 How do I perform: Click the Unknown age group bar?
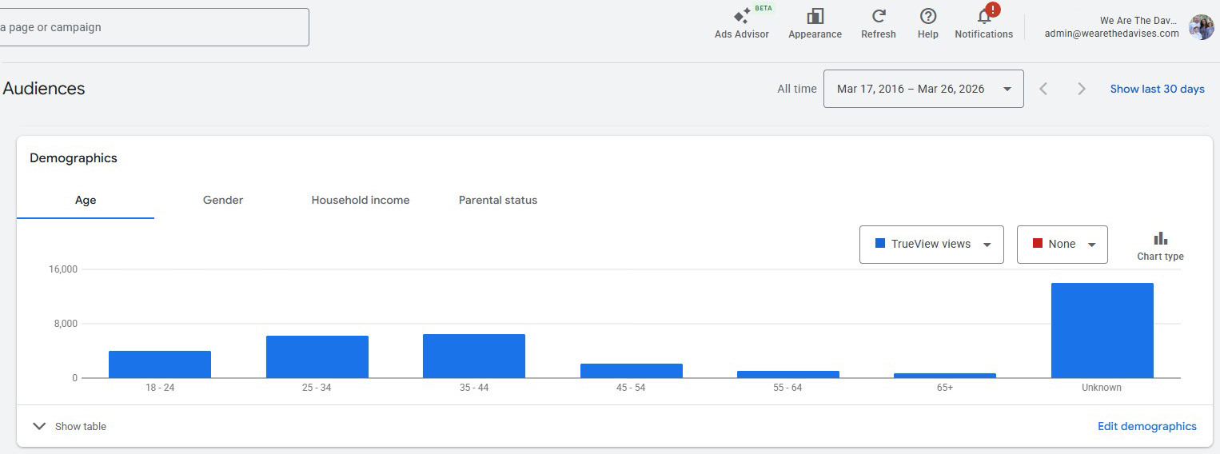click(1102, 330)
